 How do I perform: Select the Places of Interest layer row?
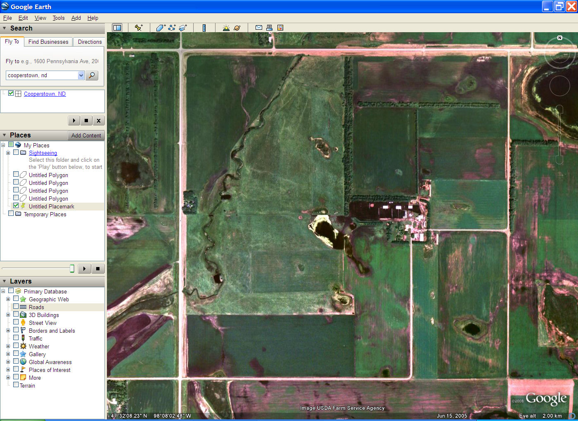[x=50, y=370]
